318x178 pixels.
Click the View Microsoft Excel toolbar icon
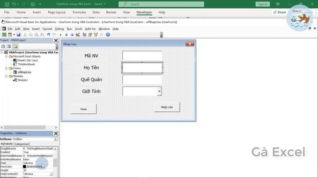(4, 35)
